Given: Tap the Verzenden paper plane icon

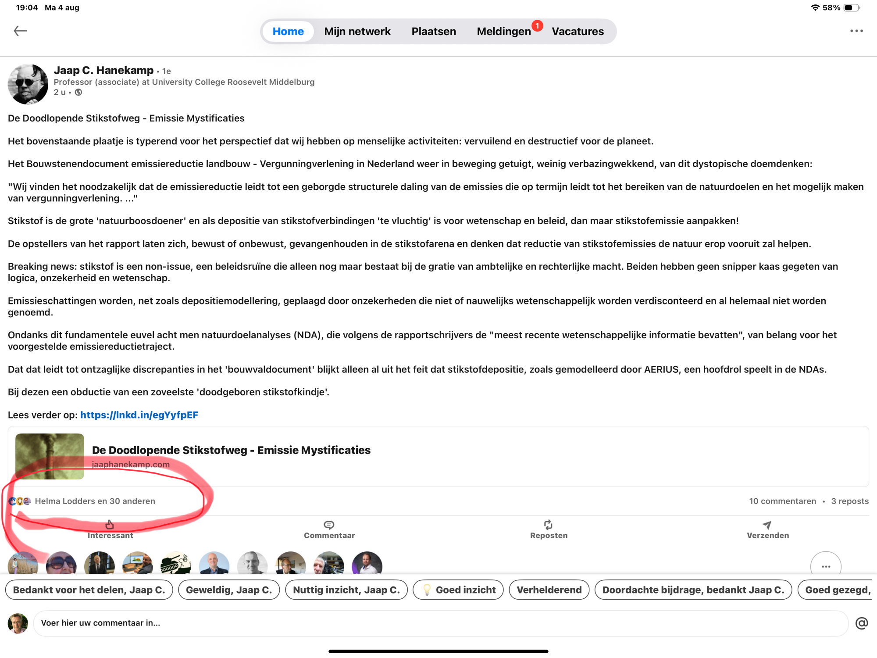Looking at the screenshot, I should [x=767, y=525].
